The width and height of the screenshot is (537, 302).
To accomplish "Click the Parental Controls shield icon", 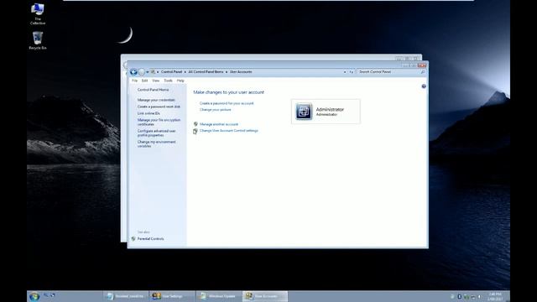I will coord(133,238).
